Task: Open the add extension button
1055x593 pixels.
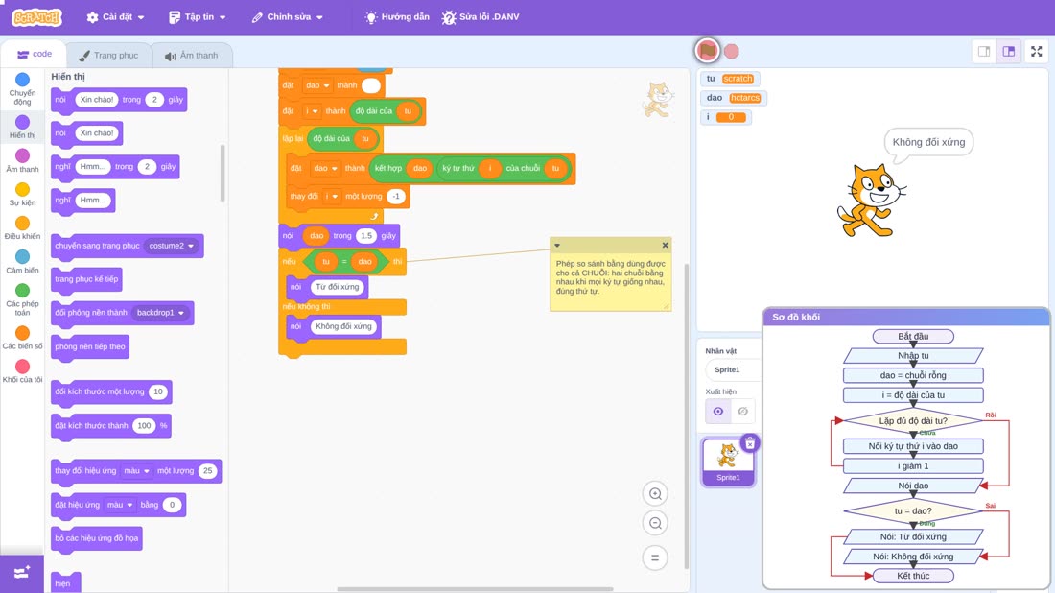Action: click(x=22, y=573)
